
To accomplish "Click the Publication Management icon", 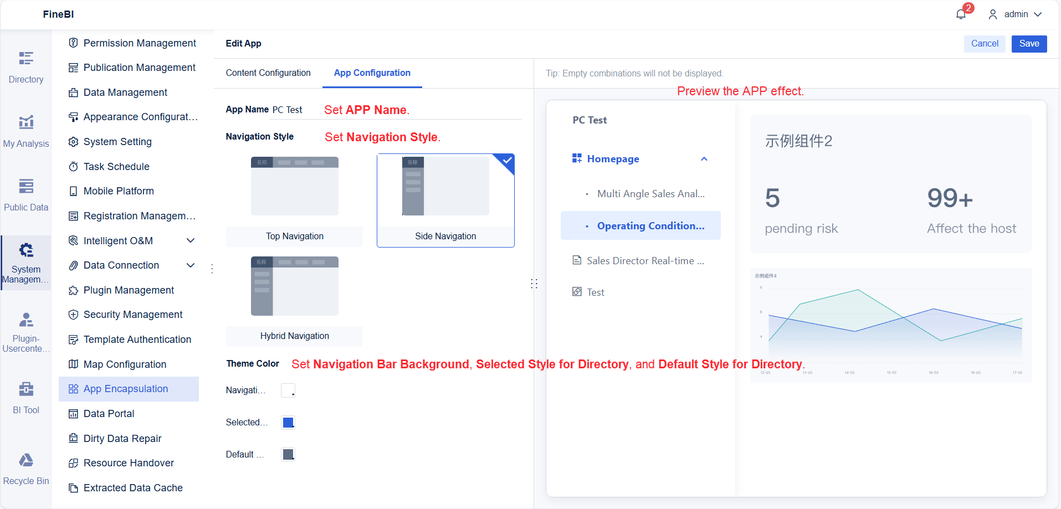I will [73, 68].
